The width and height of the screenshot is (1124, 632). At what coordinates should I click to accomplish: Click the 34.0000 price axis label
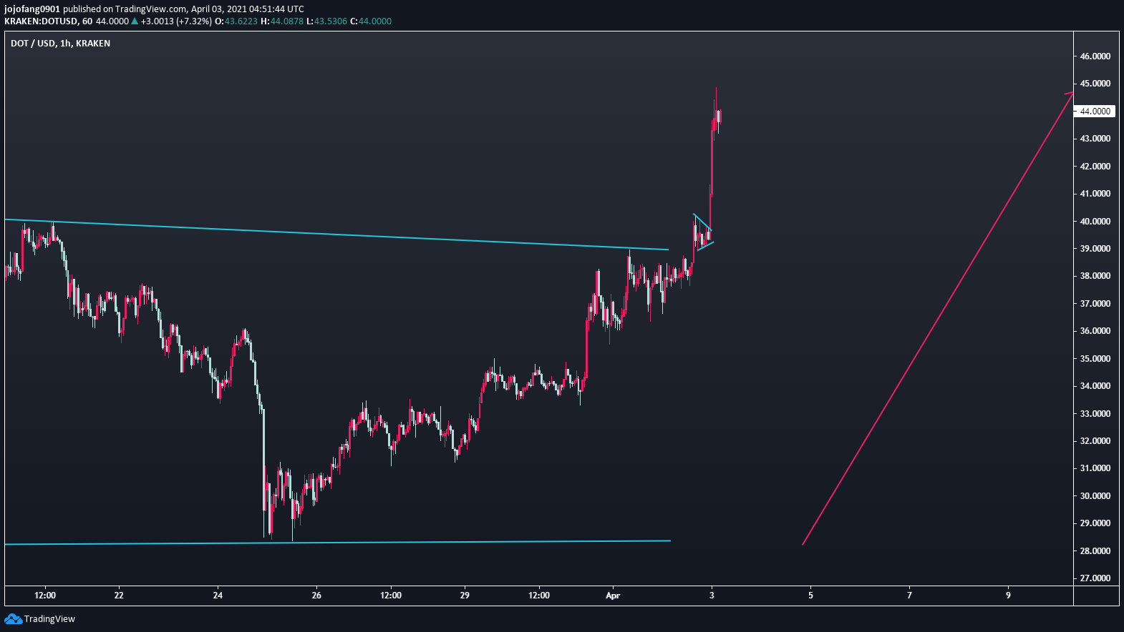(x=1095, y=386)
